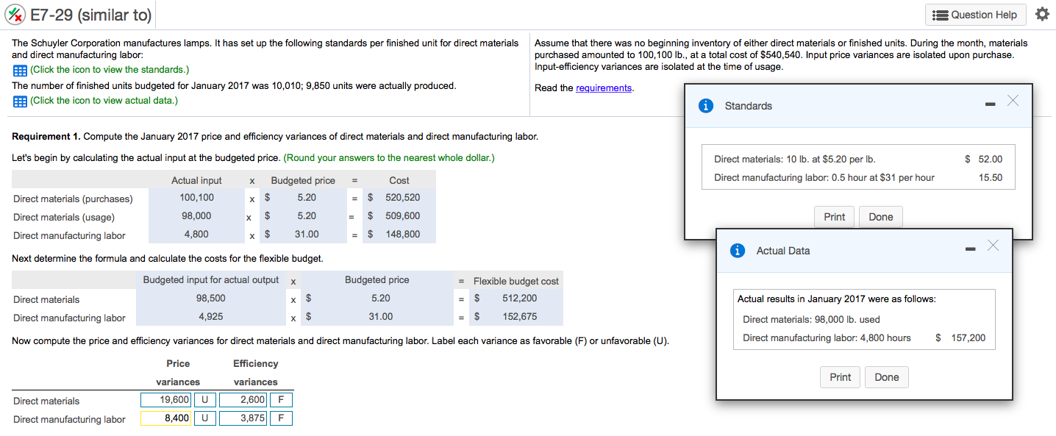
Task: Print the Actual Data dialog
Action: (x=841, y=377)
